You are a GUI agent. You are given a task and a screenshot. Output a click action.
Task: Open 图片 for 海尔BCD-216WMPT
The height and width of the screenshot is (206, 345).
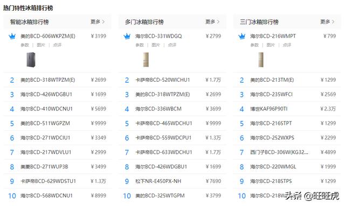tap(271, 45)
